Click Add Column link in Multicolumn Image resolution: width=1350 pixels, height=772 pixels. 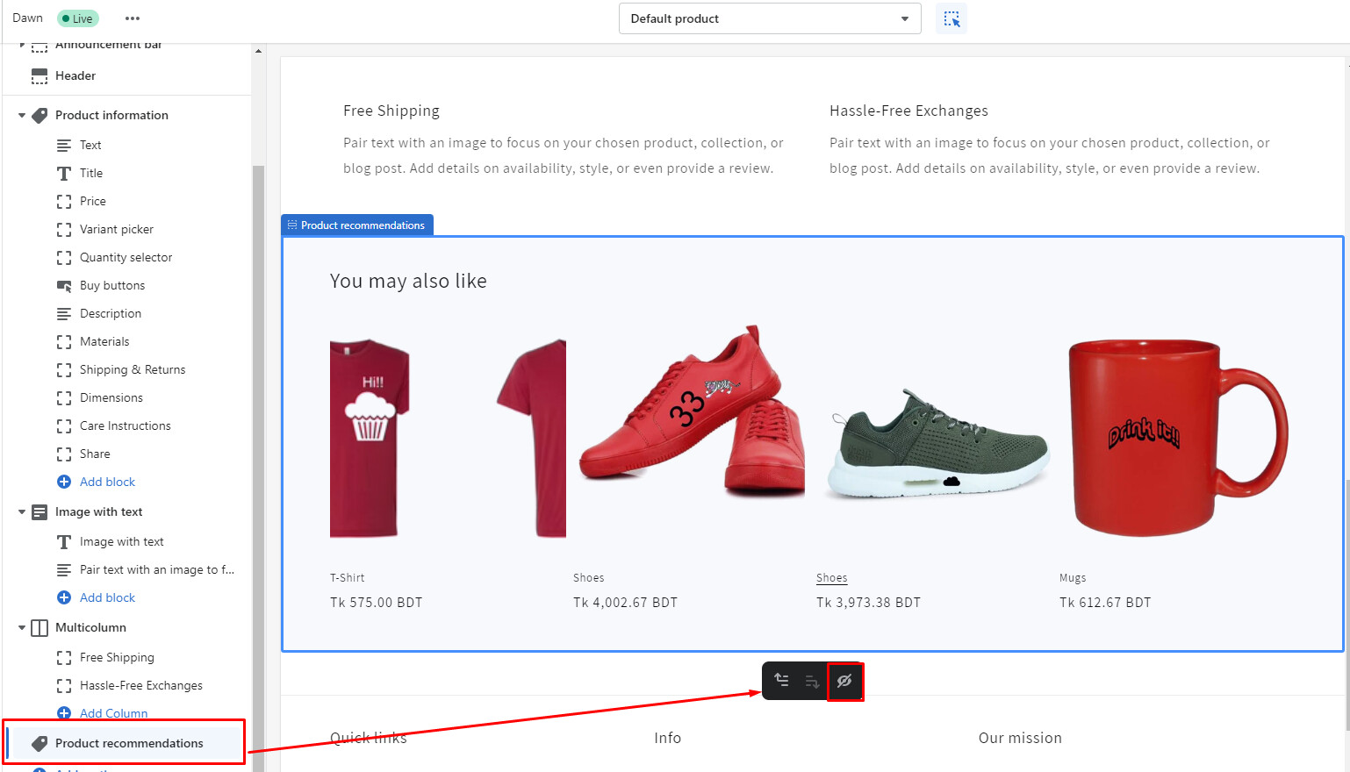113,713
